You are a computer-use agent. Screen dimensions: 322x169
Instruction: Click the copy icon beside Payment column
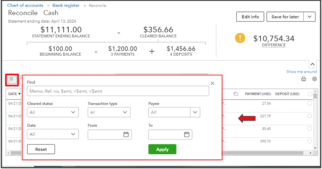pos(236,94)
